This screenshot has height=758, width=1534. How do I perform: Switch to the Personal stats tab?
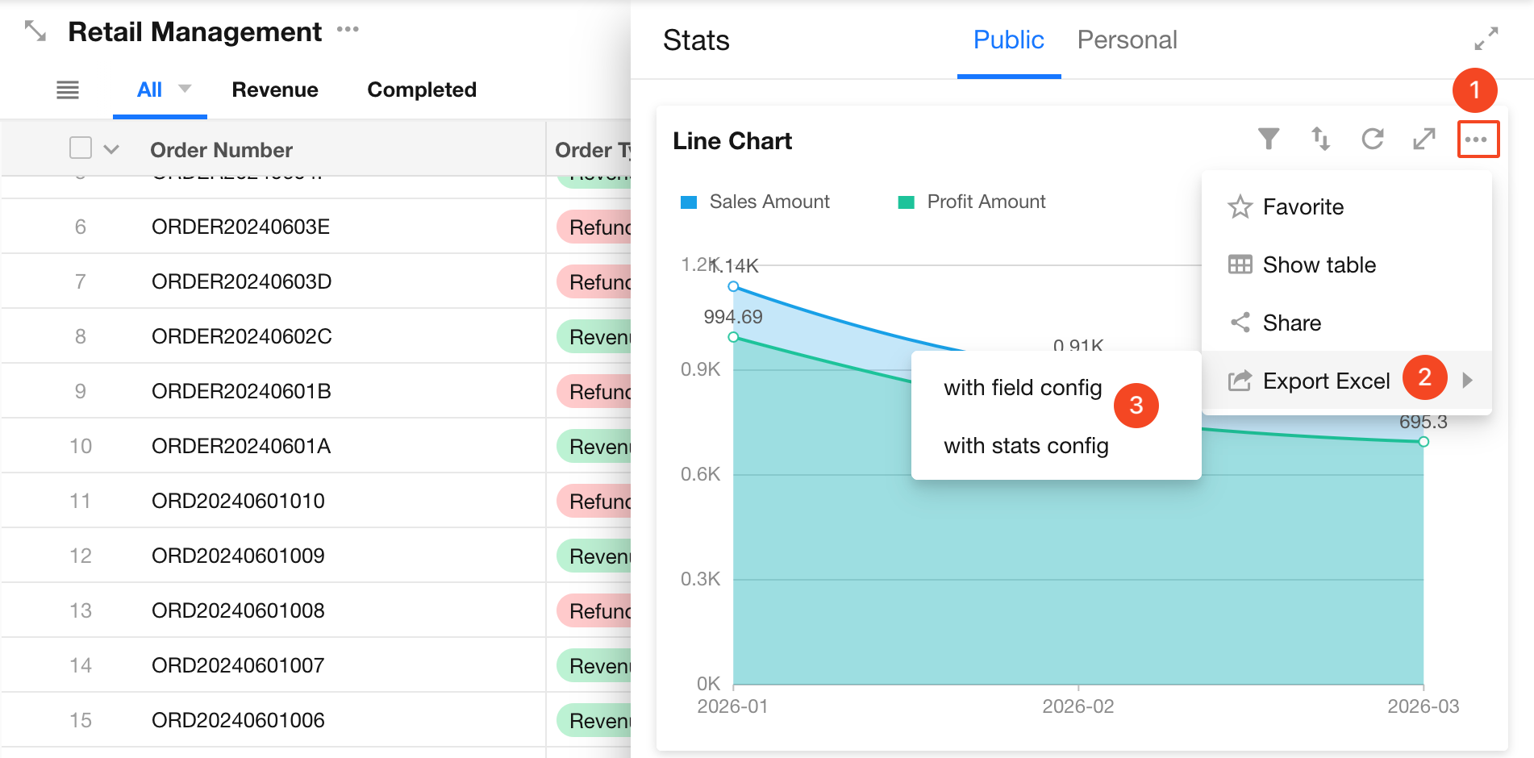tap(1127, 40)
